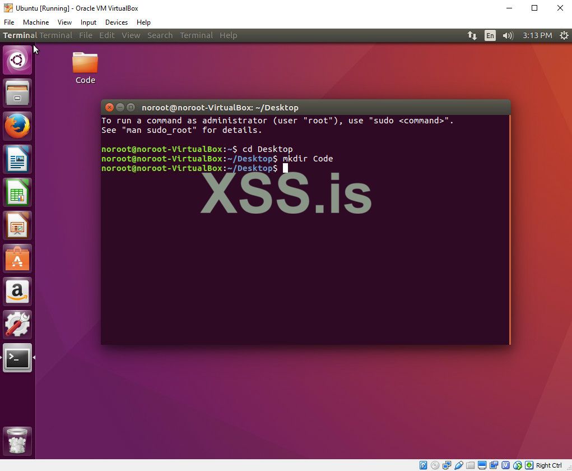The height and width of the screenshot is (471, 572).
Task: Maximize the noroot terminal window
Action: (131, 107)
